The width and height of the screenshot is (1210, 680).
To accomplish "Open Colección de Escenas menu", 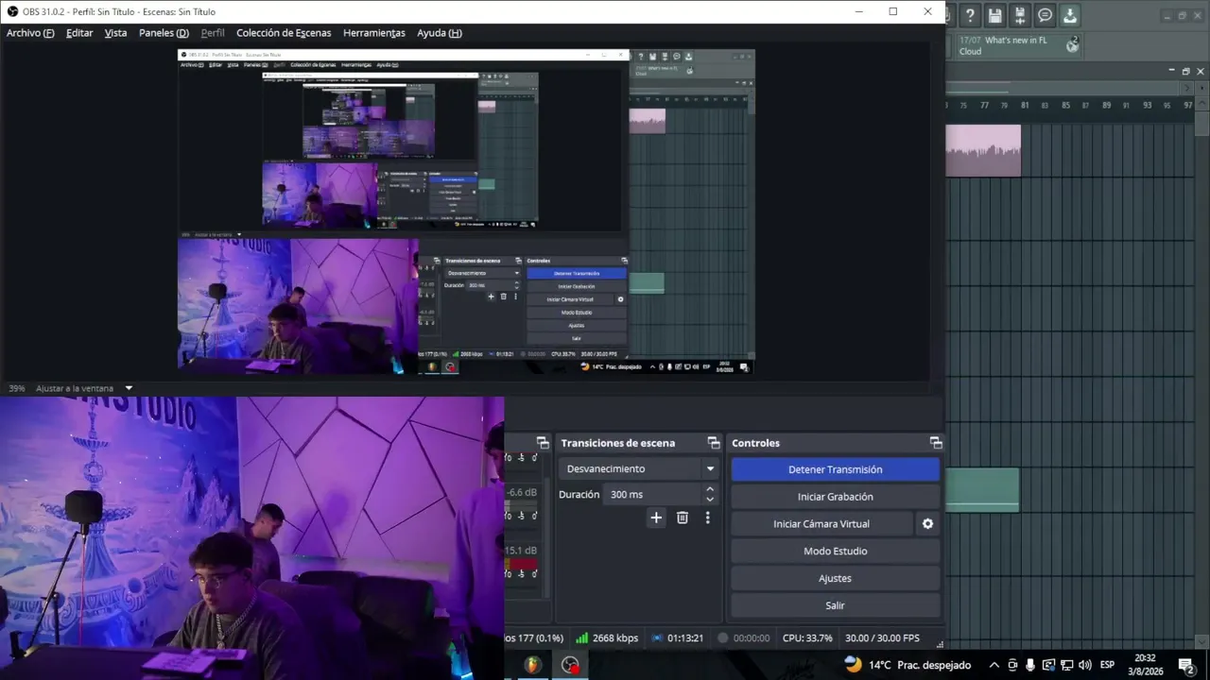I will [284, 33].
